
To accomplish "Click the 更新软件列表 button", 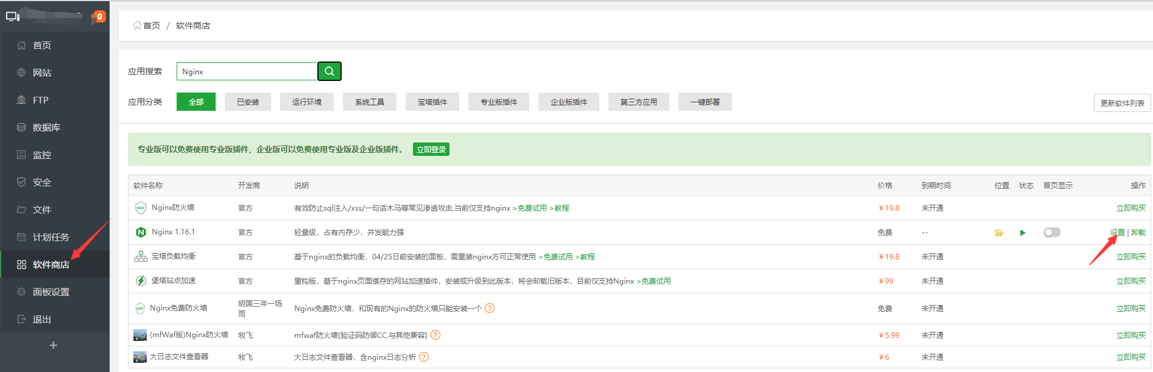I will [1122, 103].
